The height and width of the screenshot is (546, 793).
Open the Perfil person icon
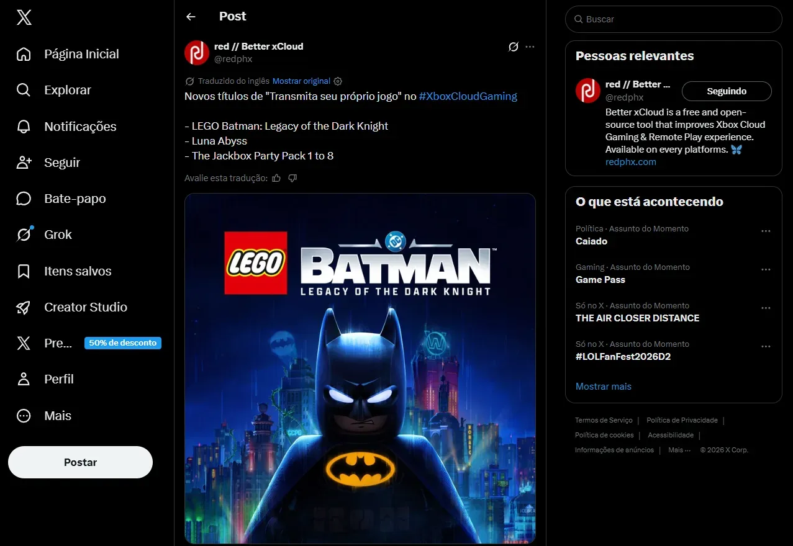point(24,379)
